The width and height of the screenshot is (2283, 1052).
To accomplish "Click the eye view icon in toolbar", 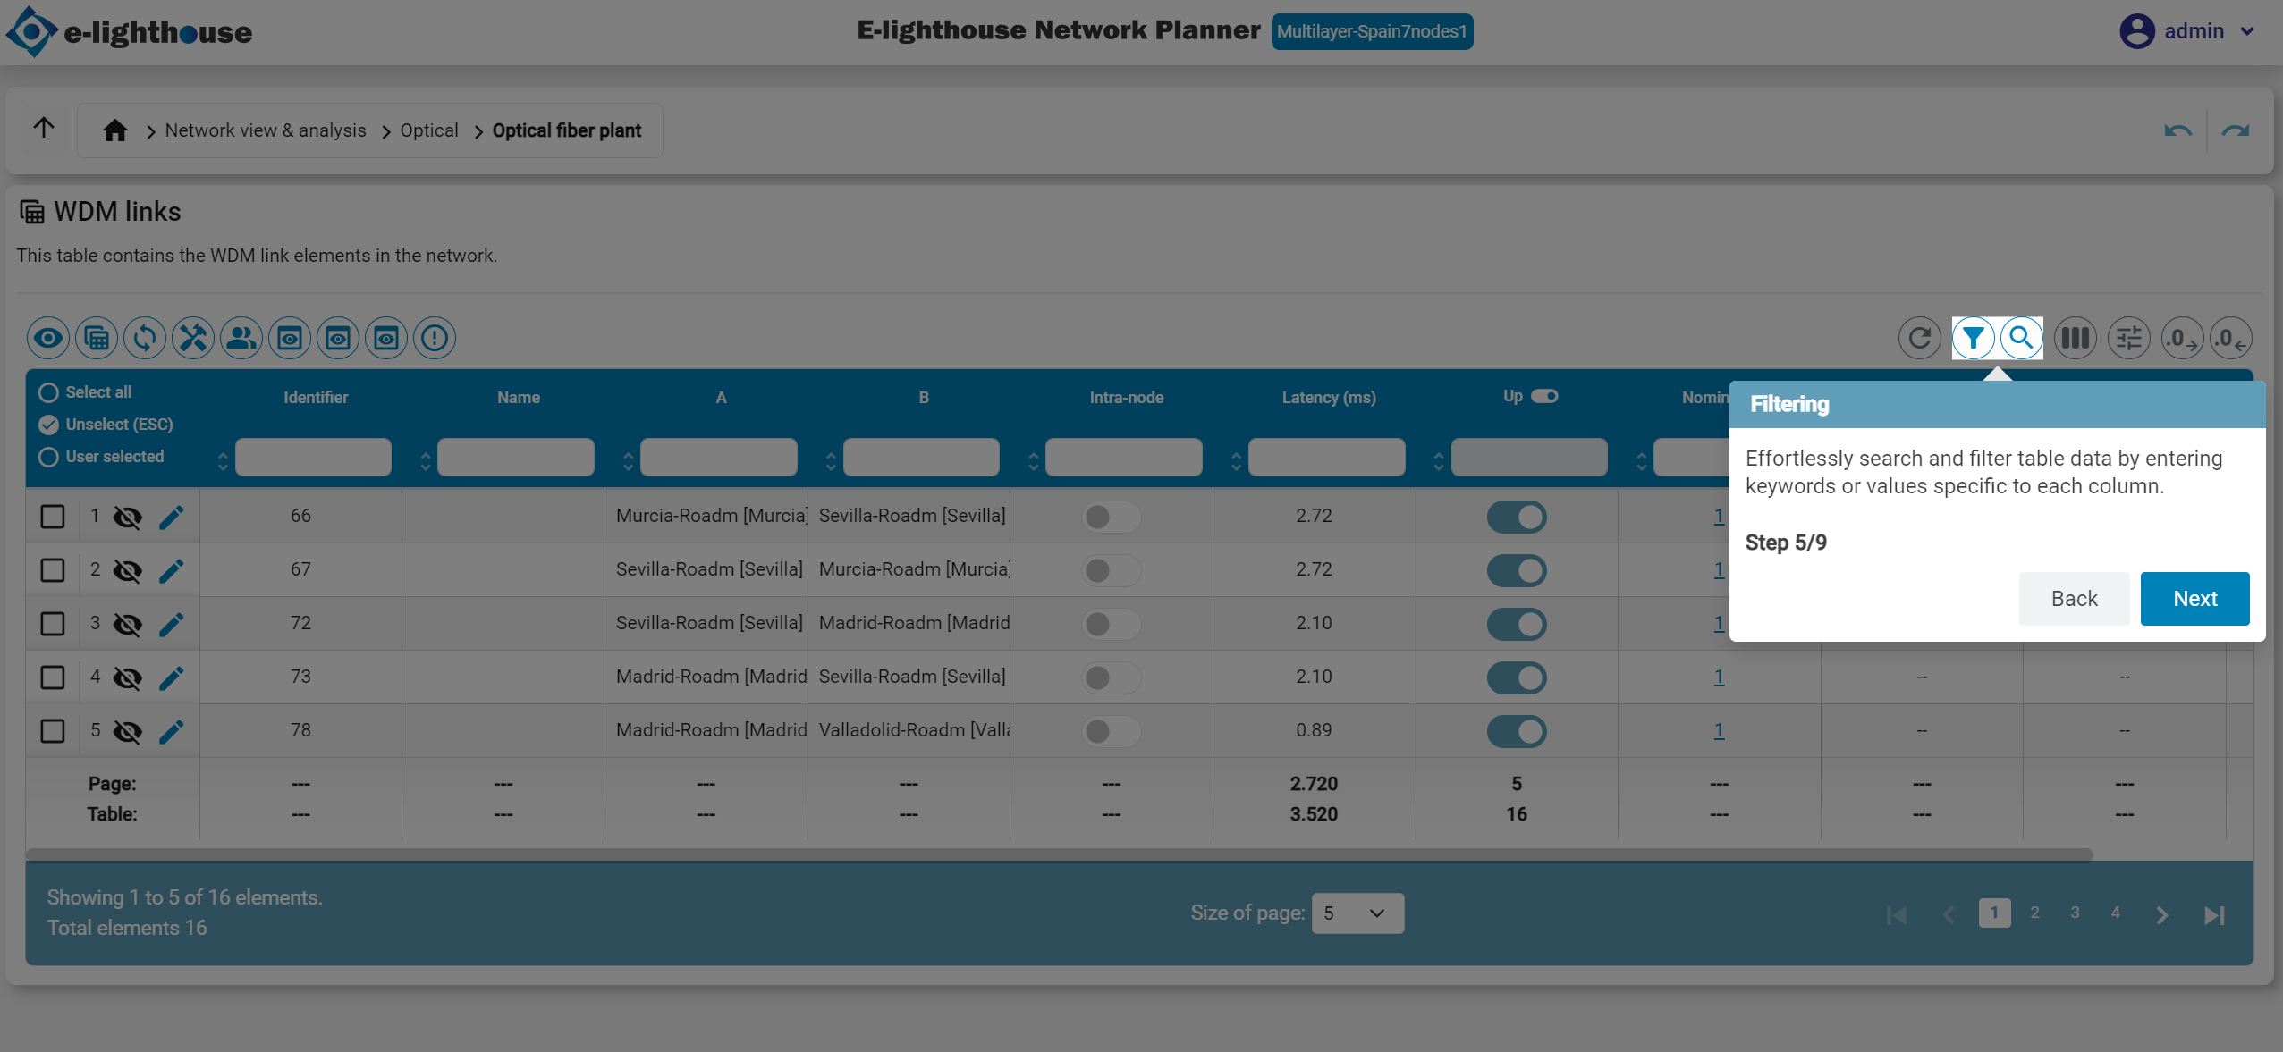I will click(48, 338).
